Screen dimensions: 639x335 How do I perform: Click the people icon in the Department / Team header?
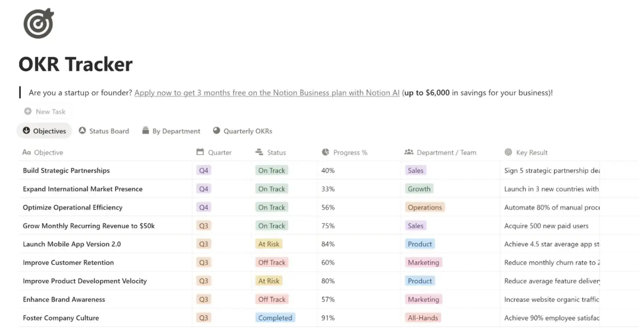[408, 152]
